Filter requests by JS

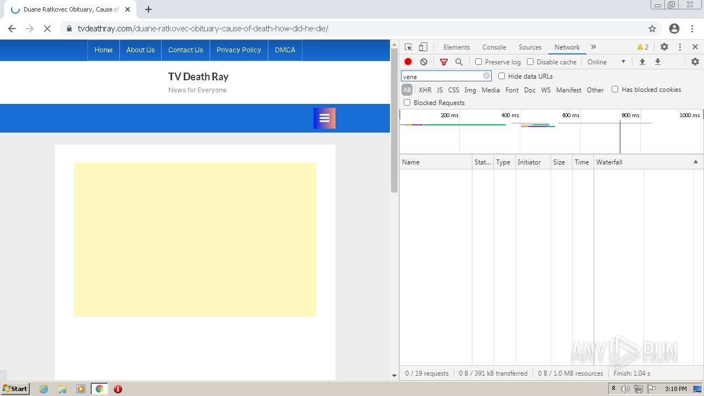[x=439, y=90]
